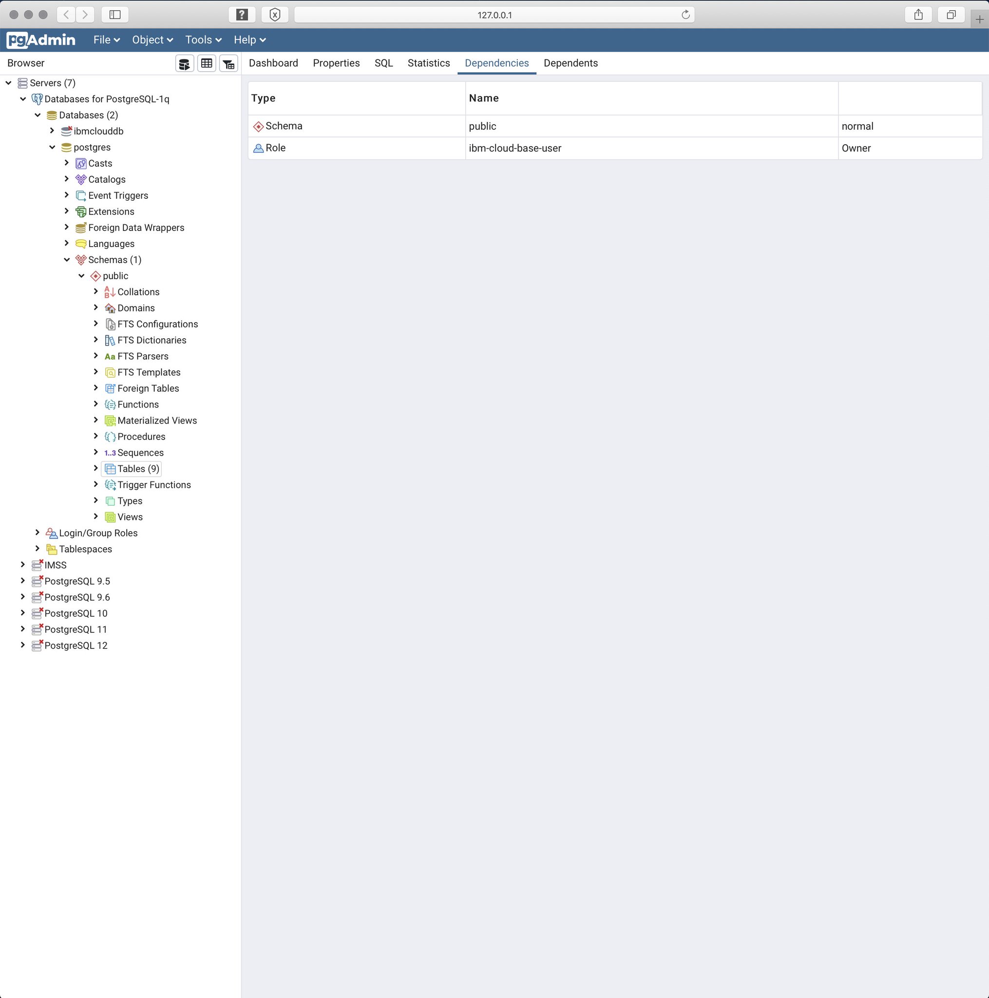Open the Tools menu

tap(203, 40)
